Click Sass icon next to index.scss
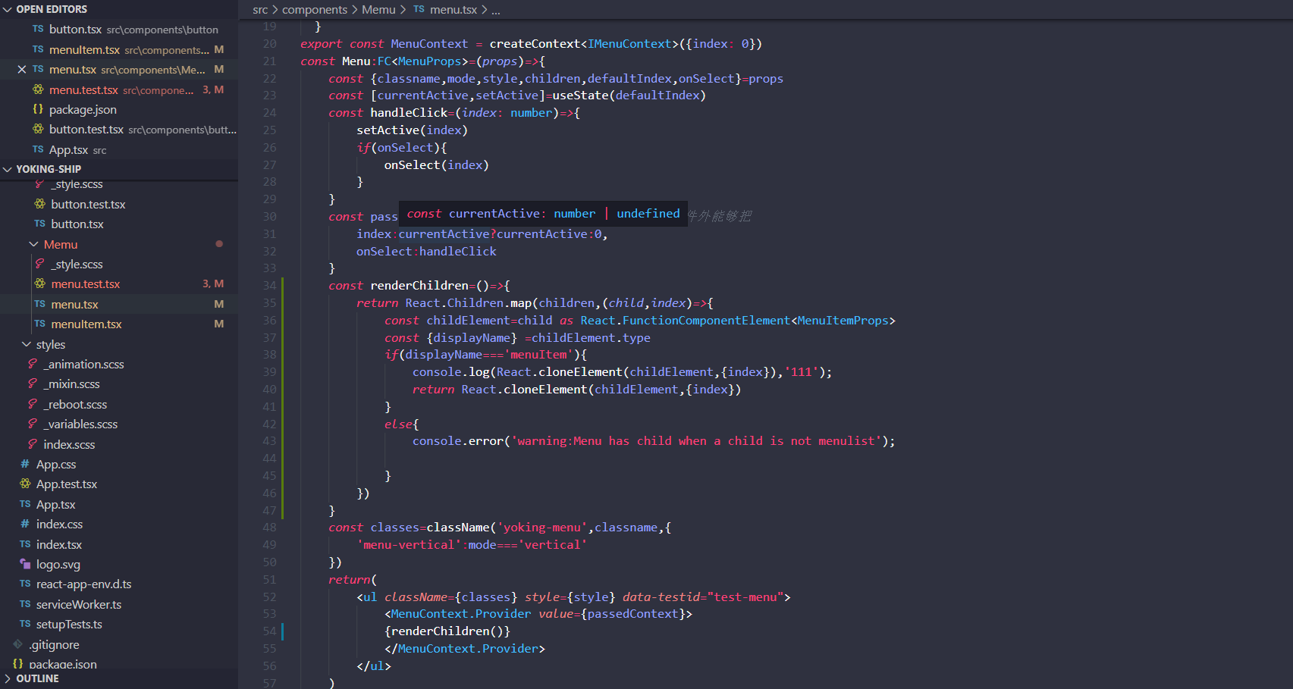Image resolution: width=1293 pixels, height=689 pixels. point(33,444)
